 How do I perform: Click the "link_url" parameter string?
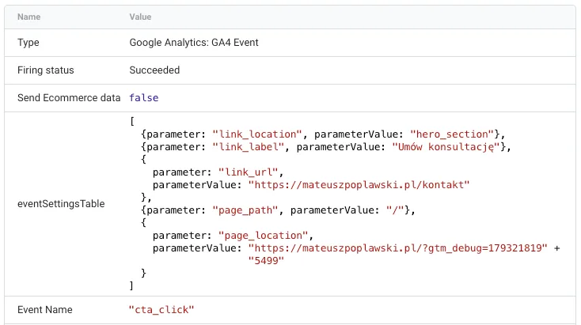[249, 172]
